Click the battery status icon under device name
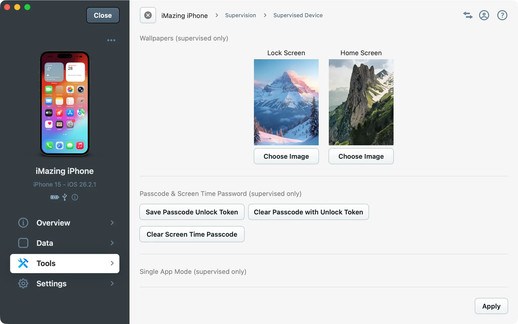This screenshot has height=324, width=518. click(54, 197)
